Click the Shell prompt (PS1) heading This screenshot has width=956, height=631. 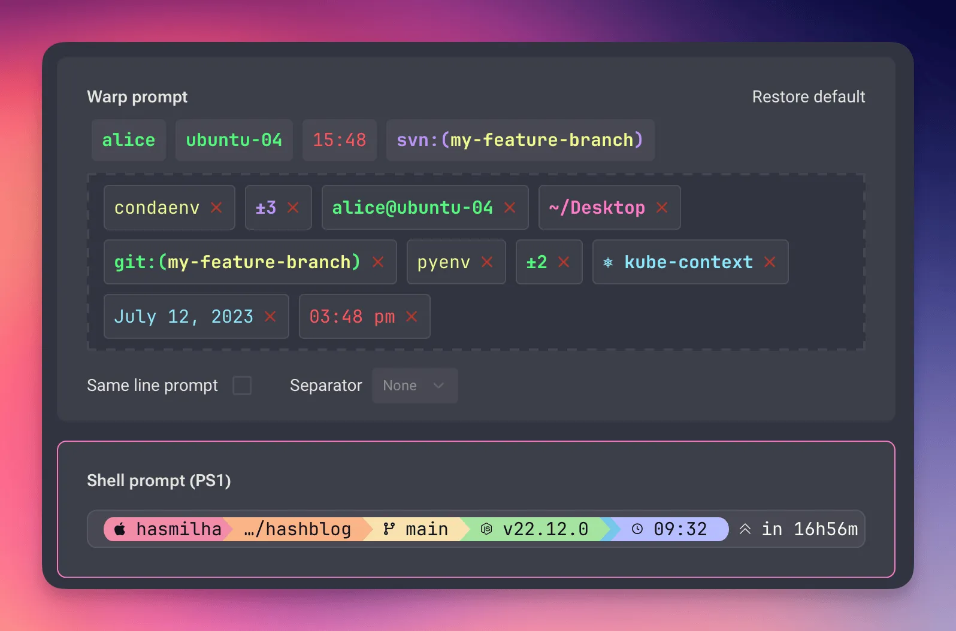pyautogui.click(x=159, y=481)
